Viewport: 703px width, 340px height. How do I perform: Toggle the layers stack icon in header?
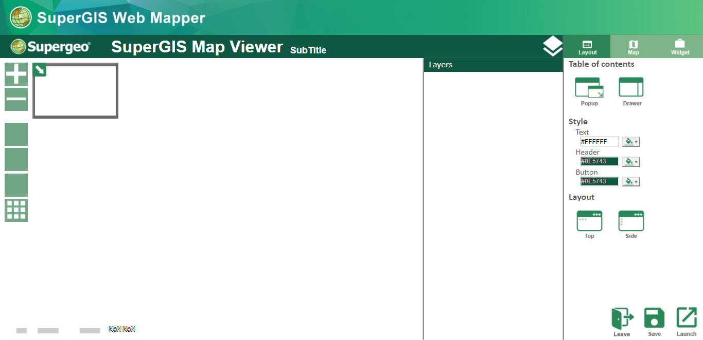coord(553,46)
